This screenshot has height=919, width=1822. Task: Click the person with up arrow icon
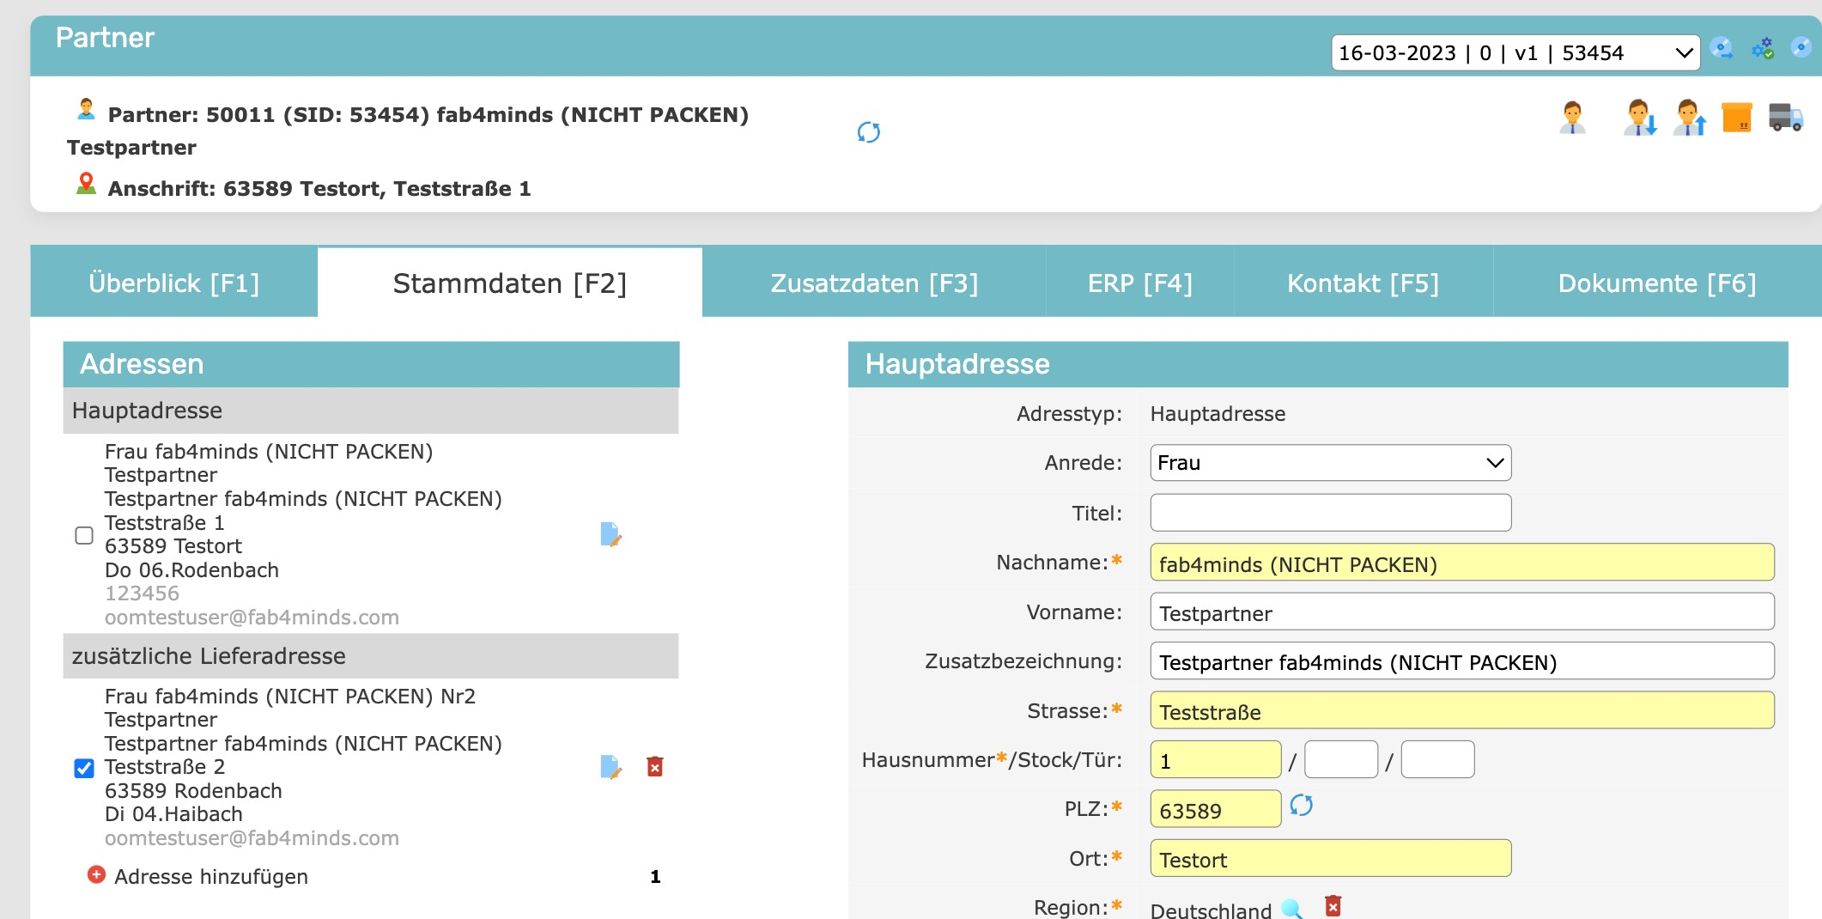1689,118
